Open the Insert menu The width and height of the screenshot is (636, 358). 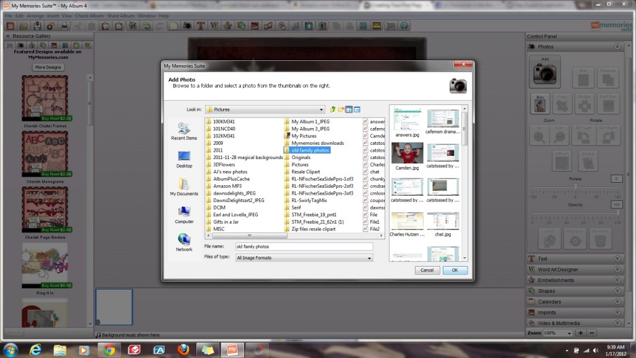click(x=53, y=16)
